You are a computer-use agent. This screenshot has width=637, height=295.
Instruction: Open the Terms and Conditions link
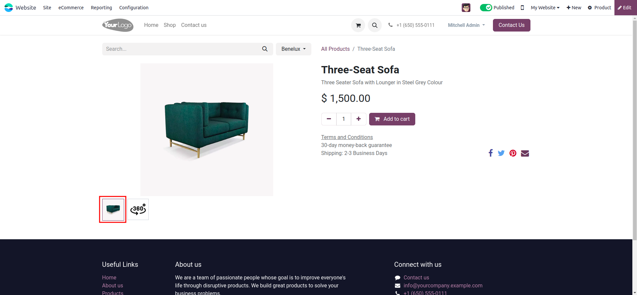coord(347,137)
